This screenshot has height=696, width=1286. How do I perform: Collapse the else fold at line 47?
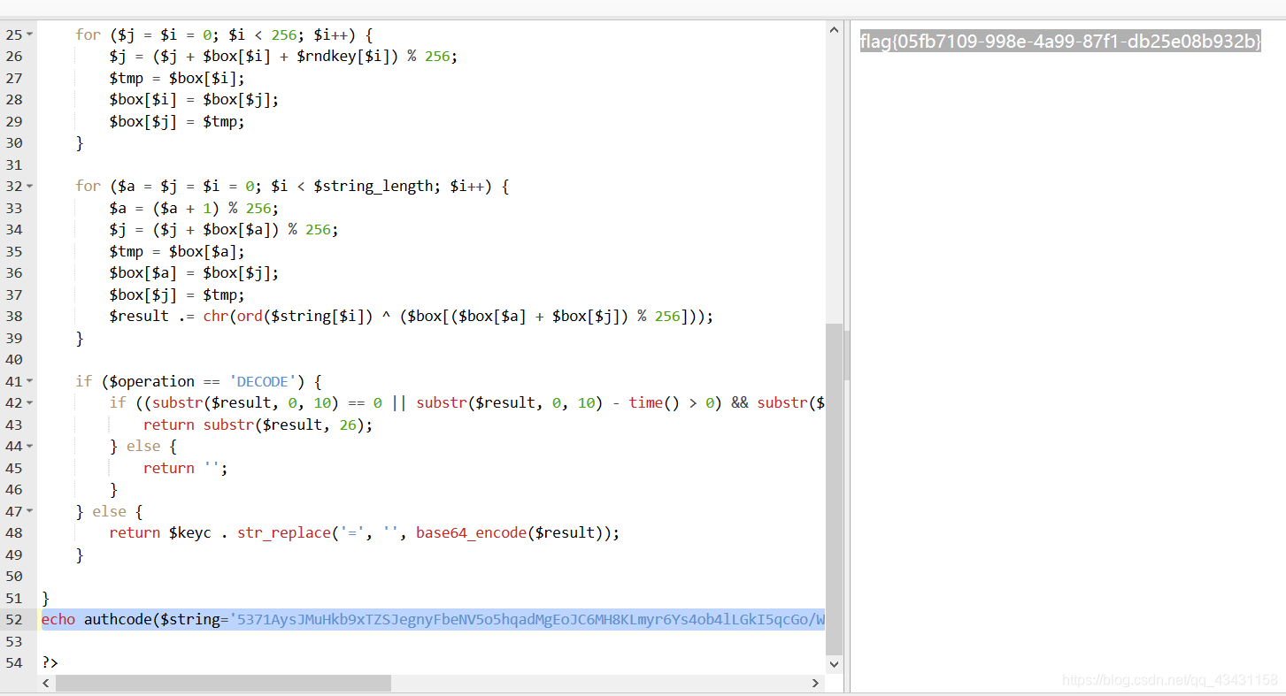[x=30, y=511]
